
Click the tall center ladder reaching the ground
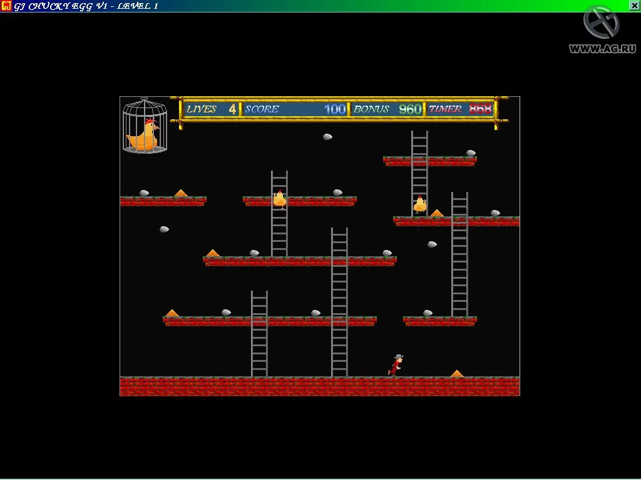(x=339, y=302)
